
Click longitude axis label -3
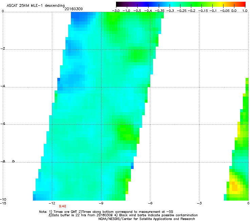[199, 203]
